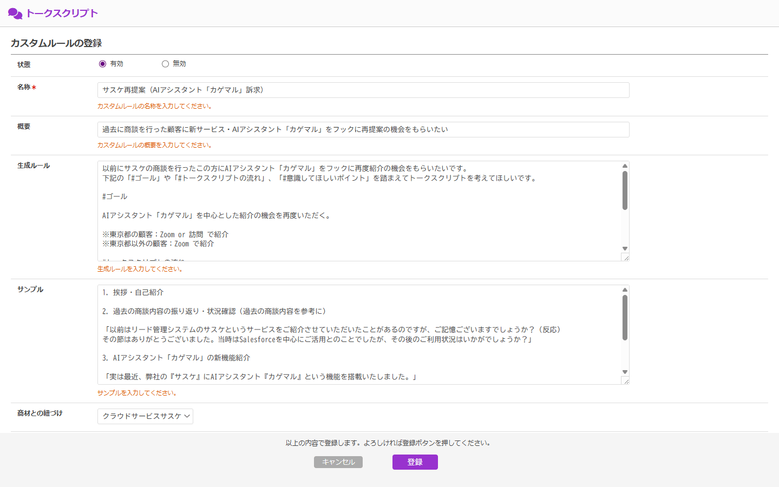Screen dimensions: 779x487
Task: Click the resize handle of 生成ルール text area
Action: [626, 258]
